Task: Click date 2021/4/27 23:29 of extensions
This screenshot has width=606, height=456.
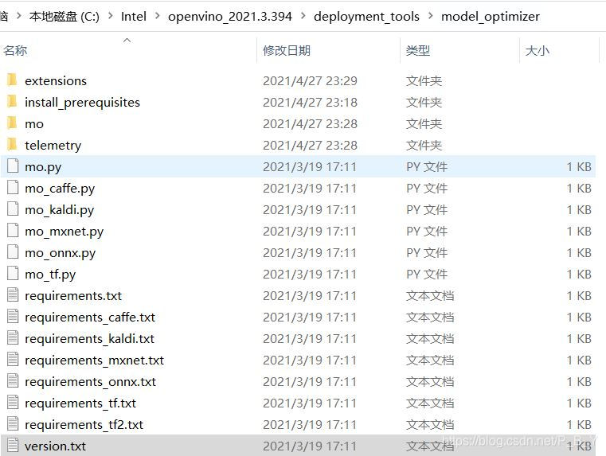Action: pos(310,80)
